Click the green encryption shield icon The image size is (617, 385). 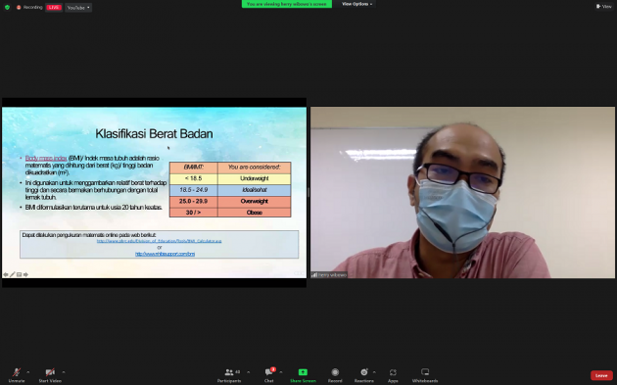click(7, 7)
